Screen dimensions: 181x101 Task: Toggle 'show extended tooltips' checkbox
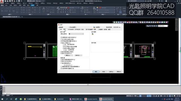pos(64,48)
